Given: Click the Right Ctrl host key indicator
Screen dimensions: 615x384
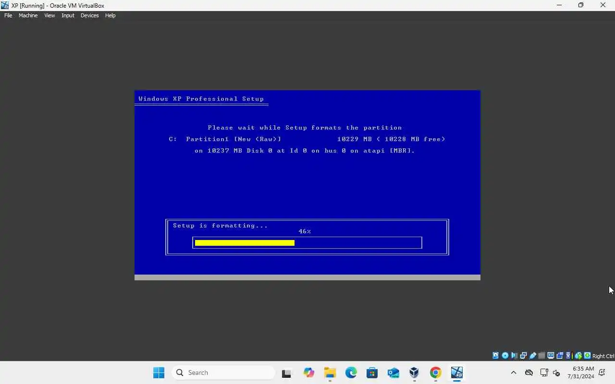Looking at the screenshot, I should [x=603, y=356].
